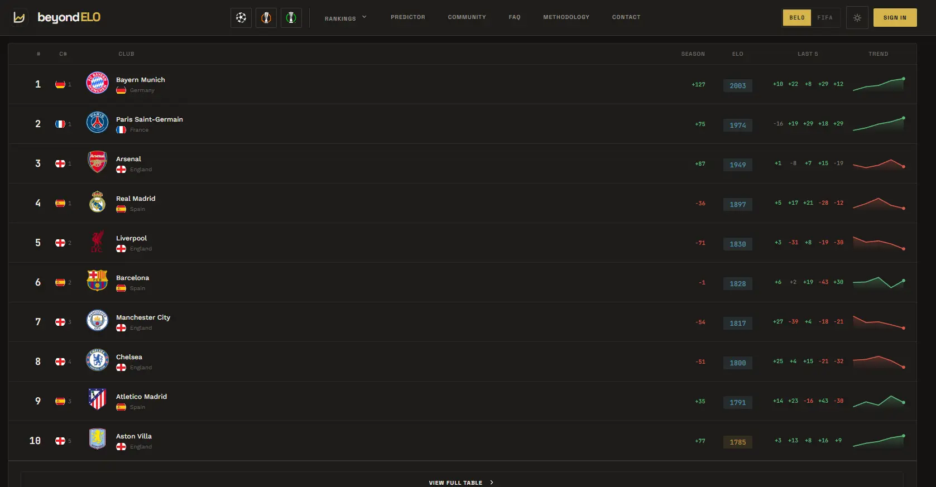
Task: Click Manchester City ELO value 1817
Action: [x=738, y=323]
